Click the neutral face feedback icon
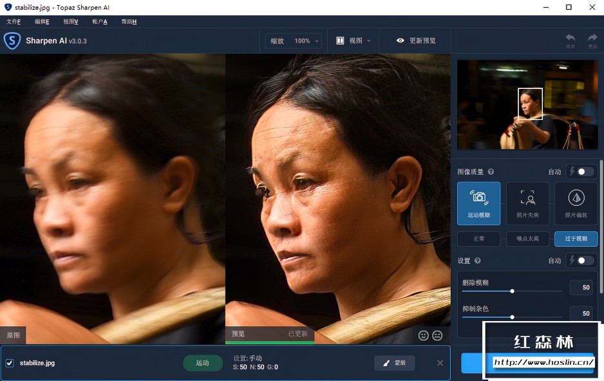 (x=437, y=335)
